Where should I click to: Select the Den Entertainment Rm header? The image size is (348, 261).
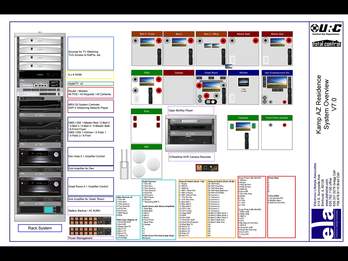coord(277,73)
